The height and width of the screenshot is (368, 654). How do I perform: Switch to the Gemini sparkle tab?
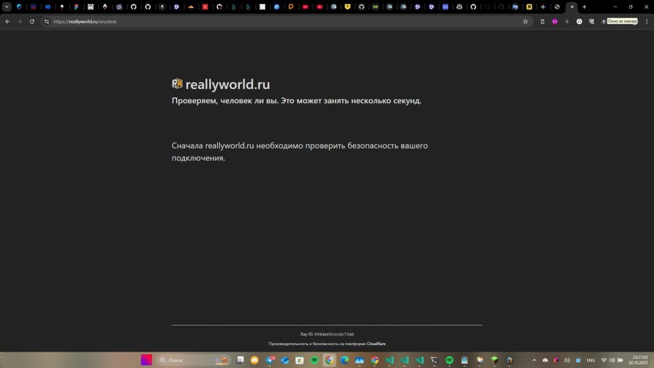point(543,7)
